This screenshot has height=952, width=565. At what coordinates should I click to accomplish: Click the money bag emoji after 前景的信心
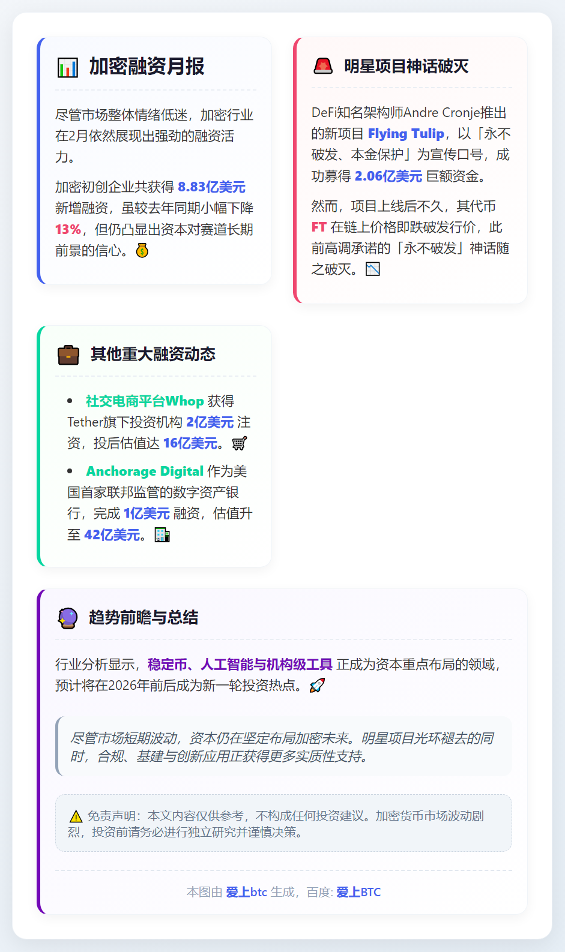point(142,251)
